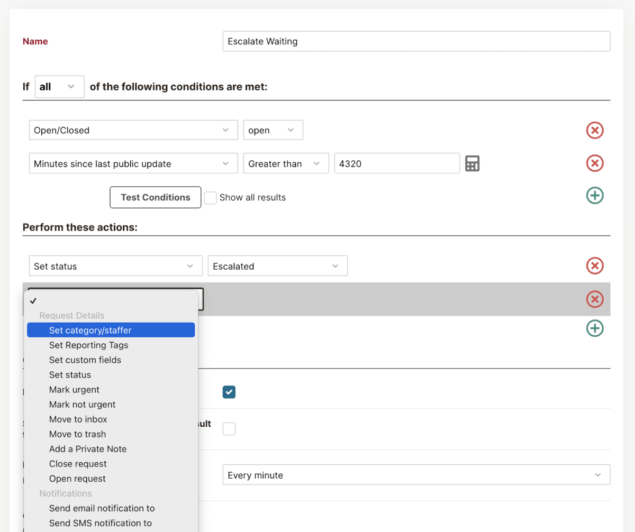635x532 pixels.
Task: Open the Every minute frequency dropdown
Action: pyautogui.click(x=416, y=475)
